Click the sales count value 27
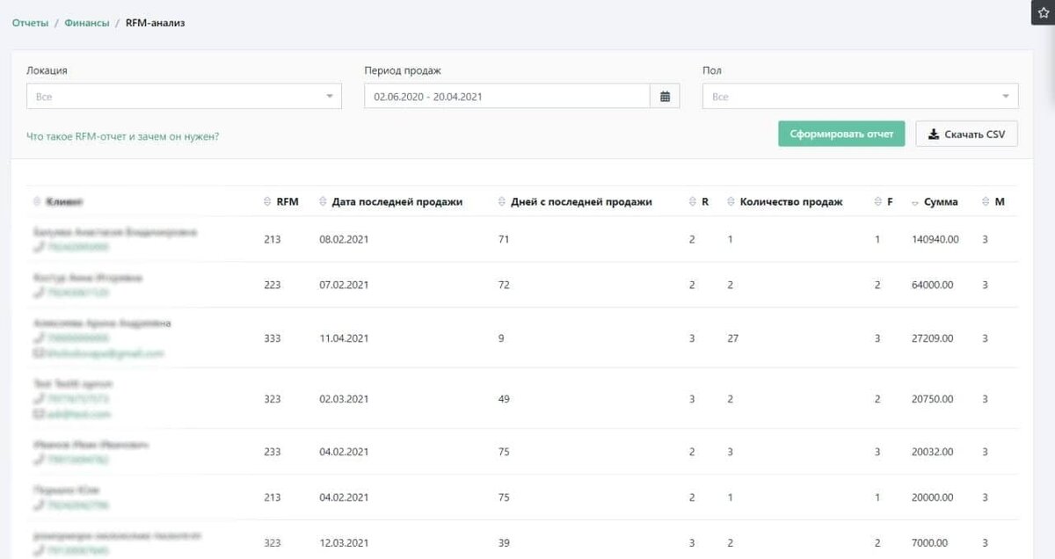Screen dimensions: 1055x559 coord(733,338)
